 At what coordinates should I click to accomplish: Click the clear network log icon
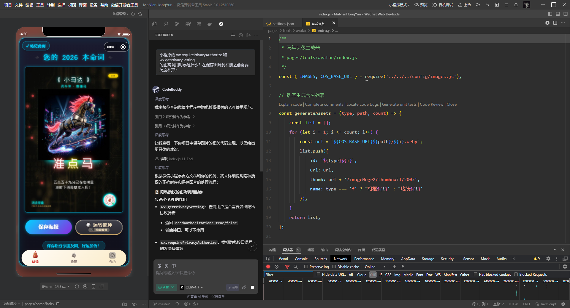point(276,267)
